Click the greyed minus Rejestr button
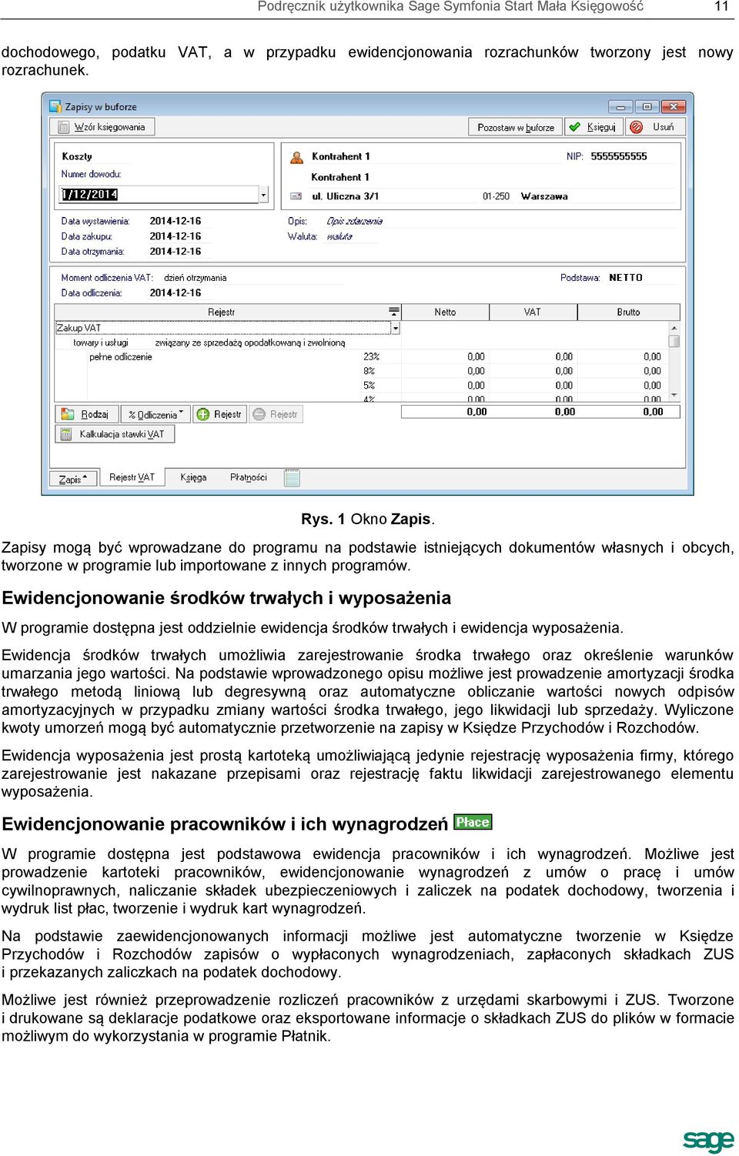739x1156 pixels. [x=275, y=414]
